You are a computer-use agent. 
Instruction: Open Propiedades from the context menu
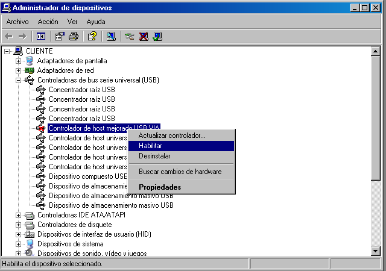pyautogui.click(x=181, y=187)
